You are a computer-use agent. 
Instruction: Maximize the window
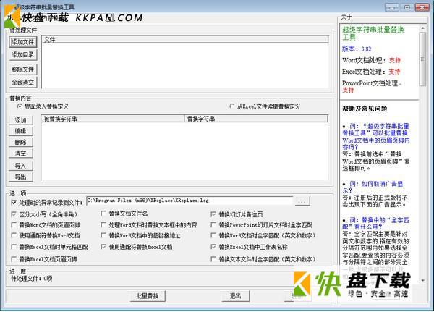(407, 7)
